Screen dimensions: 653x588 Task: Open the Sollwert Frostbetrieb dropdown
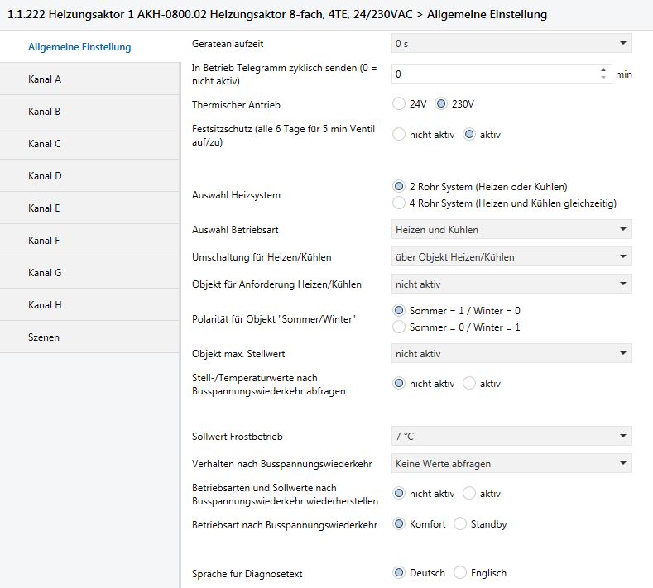click(x=511, y=436)
